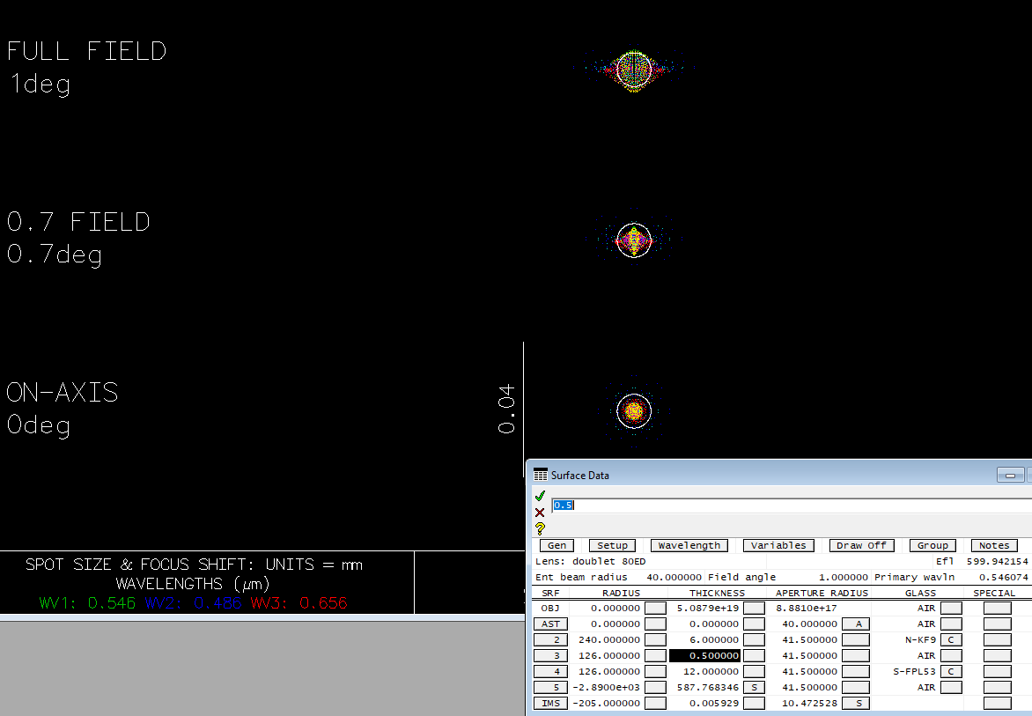This screenshot has height=716, width=1032.
Task: Click radius cell 240.000000 of surface 2
Action: click(x=608, y=639)
